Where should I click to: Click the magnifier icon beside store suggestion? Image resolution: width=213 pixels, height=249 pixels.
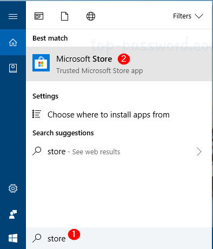[x=37, y=151]
